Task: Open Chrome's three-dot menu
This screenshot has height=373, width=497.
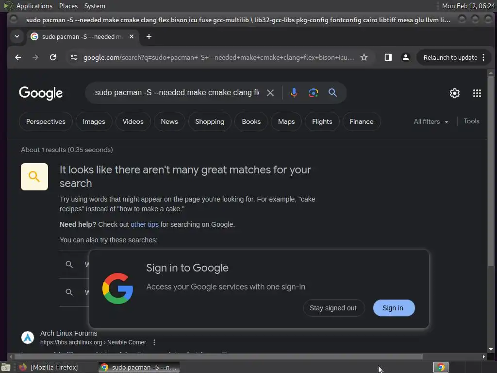Action: pyautogui.click(x=483, y=57)
